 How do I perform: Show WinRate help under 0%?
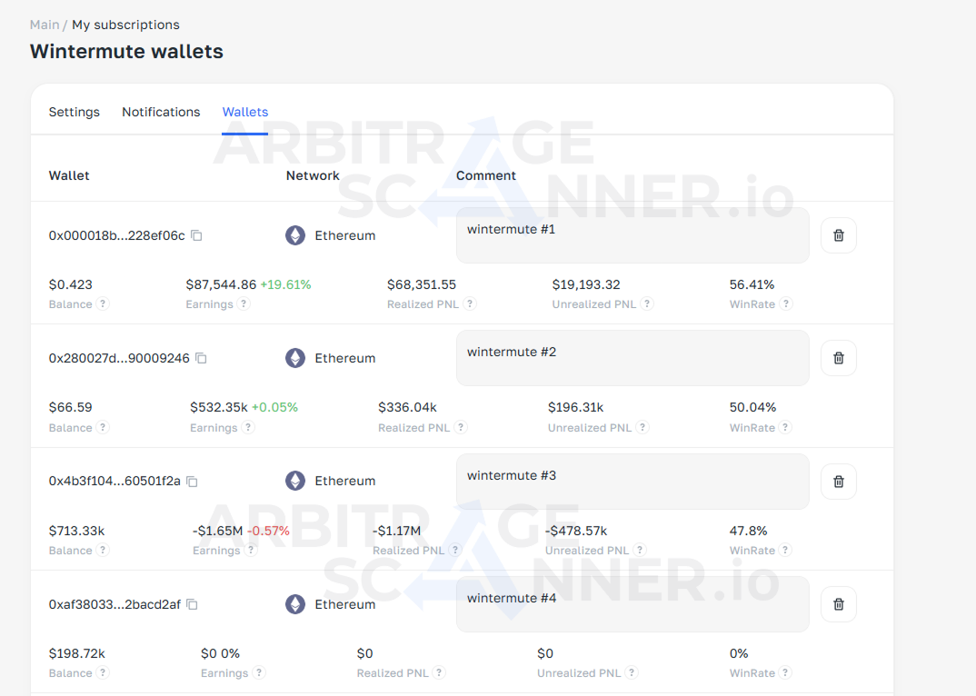point(785,672)
